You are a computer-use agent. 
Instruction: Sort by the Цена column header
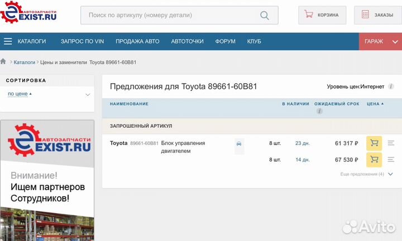(375, 104)
